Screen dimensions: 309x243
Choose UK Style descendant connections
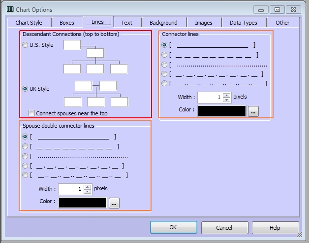(x=25, y=89)
